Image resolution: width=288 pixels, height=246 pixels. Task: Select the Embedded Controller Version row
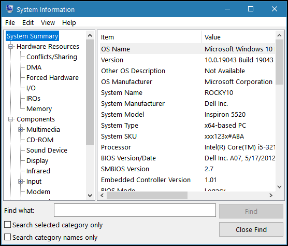[188, 180]
